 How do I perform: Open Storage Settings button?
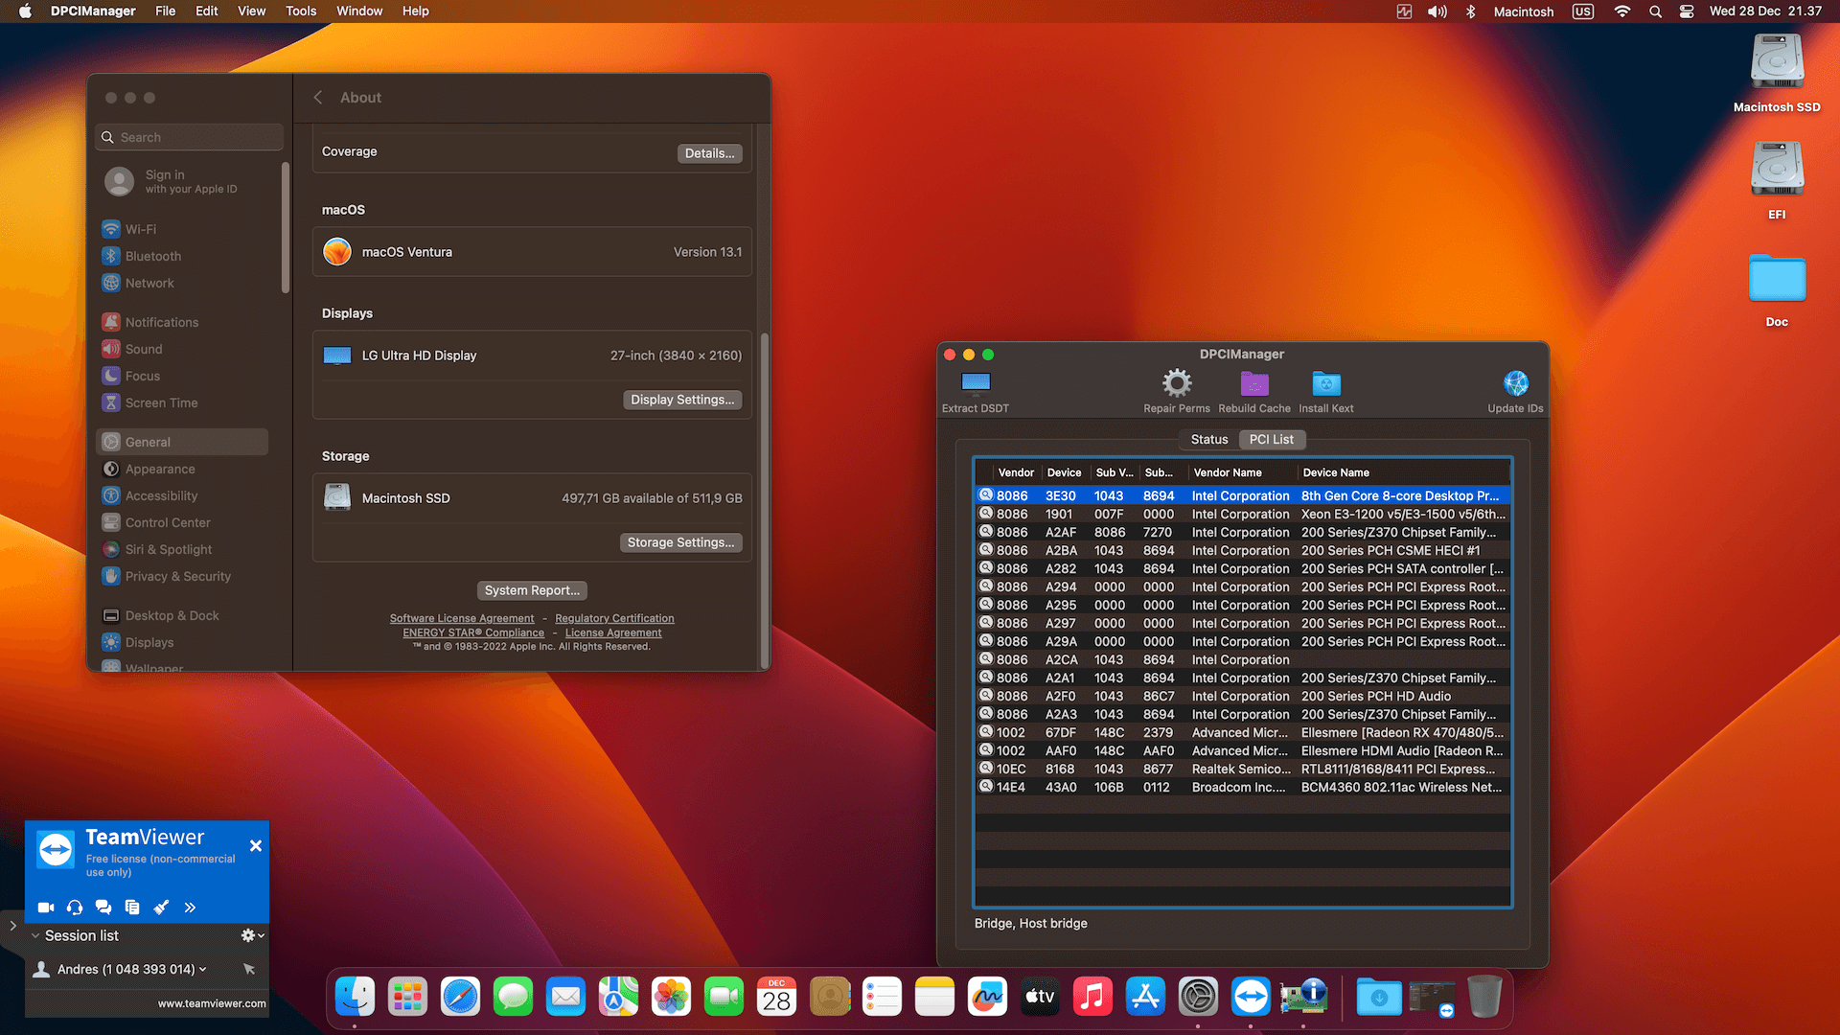click(680, 542)
